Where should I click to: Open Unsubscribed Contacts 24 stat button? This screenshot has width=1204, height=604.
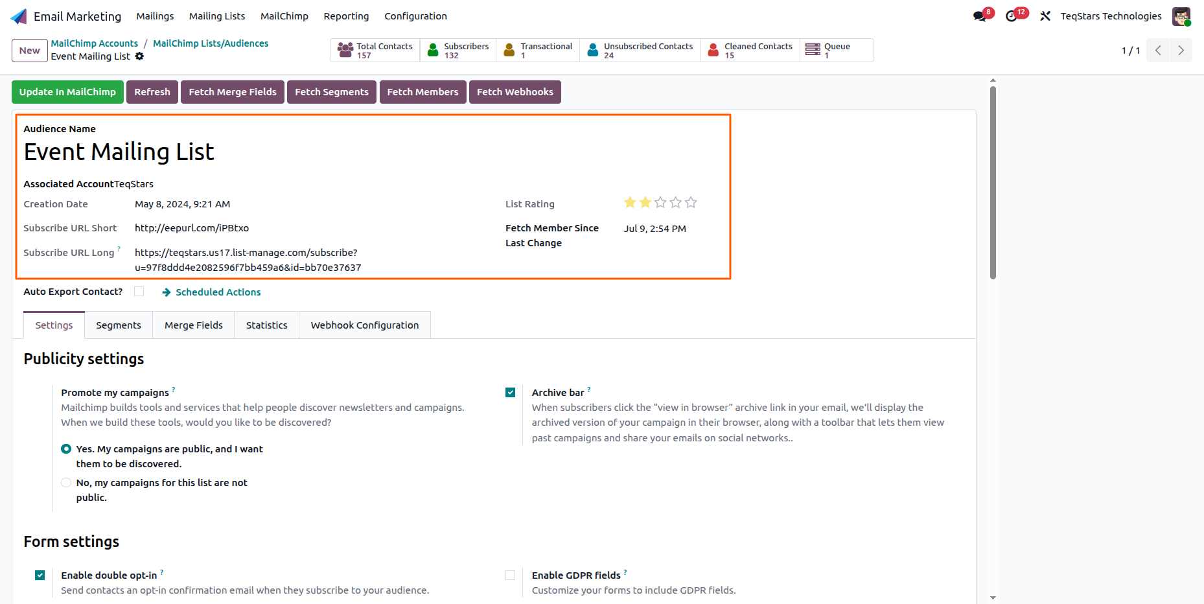coord(640,51)
